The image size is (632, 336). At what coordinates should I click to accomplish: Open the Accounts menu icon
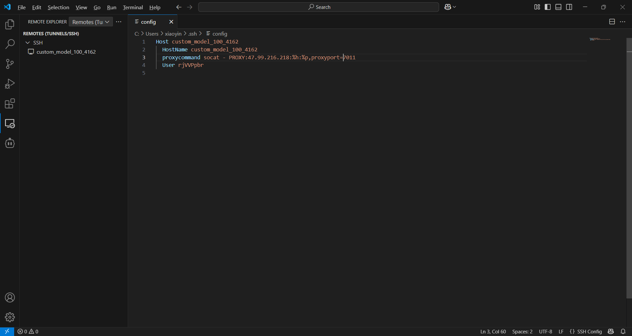pyautogui.click(x=10, y=297)
